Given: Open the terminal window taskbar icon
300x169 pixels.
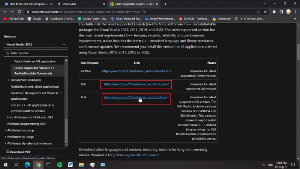Looking at the screenshot, I should click(x=49, y=165).
